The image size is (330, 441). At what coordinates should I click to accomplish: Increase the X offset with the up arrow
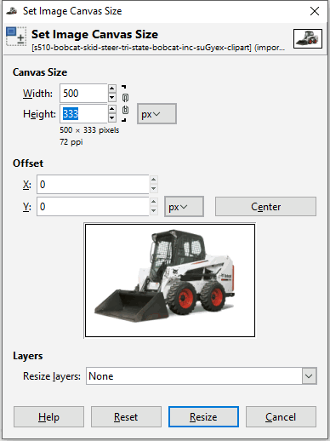coord(154,180)
